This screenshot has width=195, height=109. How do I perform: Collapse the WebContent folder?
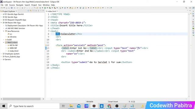(4, 42)
